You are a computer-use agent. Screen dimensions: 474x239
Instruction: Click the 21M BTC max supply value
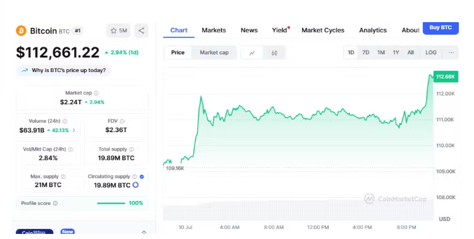[x=48, y=185]
